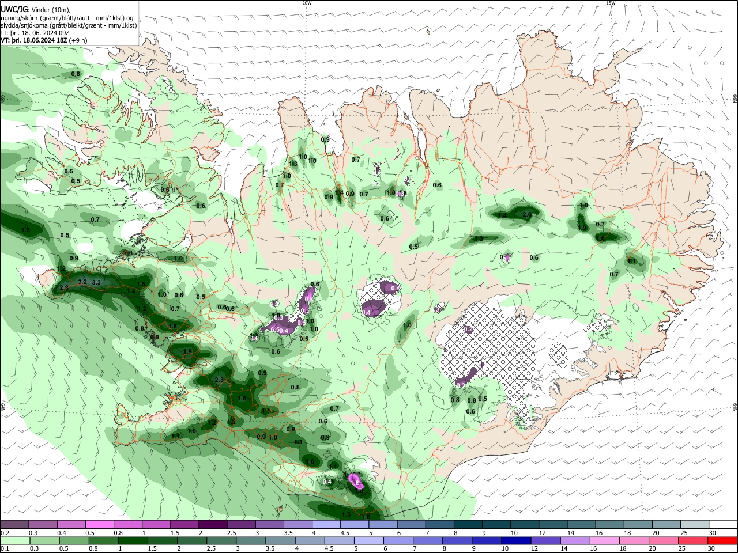The image size is (738, 553).
Task: Click the 3.3 precipitation value on map
Action: (x=96, y=282)
